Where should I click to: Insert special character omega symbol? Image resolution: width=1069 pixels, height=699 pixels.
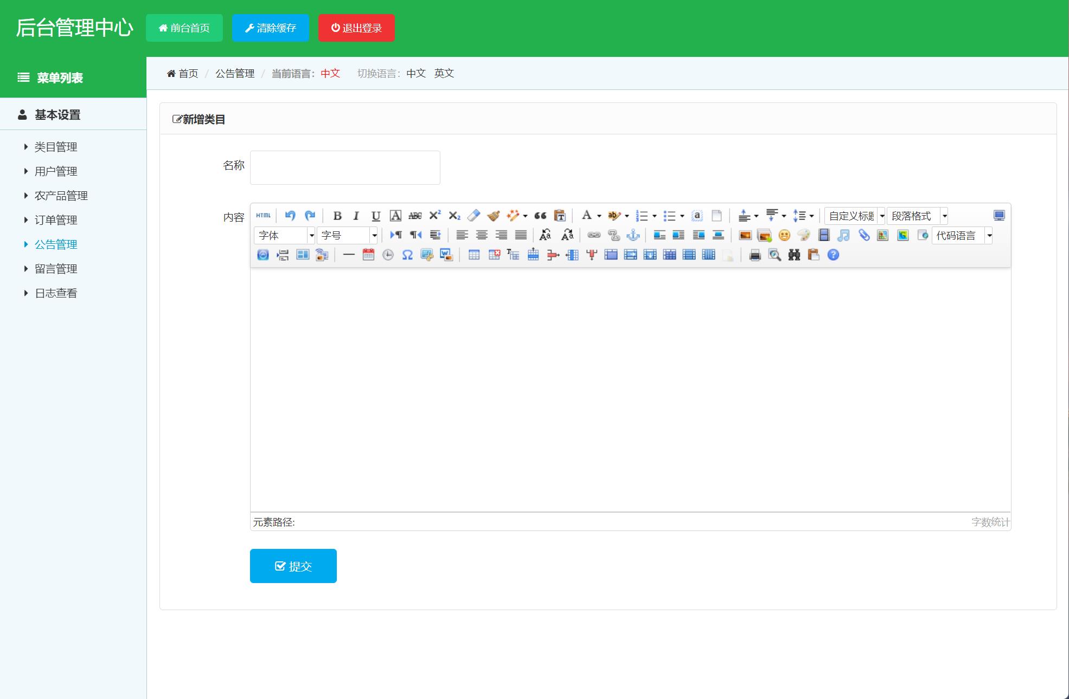pos(407,255)
